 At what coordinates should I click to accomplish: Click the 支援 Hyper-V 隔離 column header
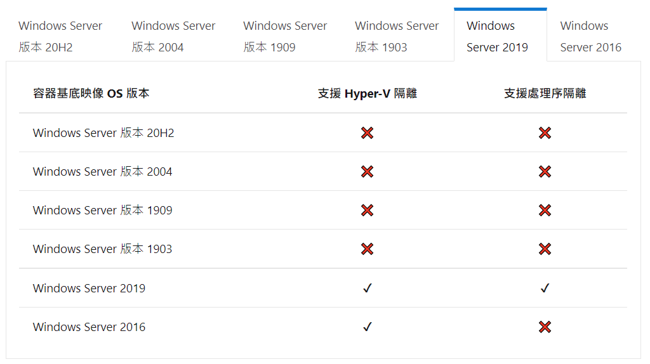click(x=368, y=94)
